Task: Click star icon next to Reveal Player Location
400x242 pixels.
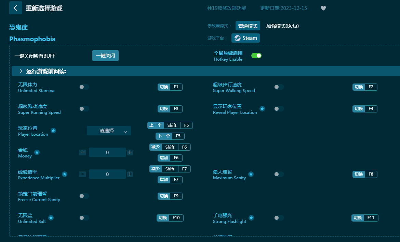Action: (262, 109)
